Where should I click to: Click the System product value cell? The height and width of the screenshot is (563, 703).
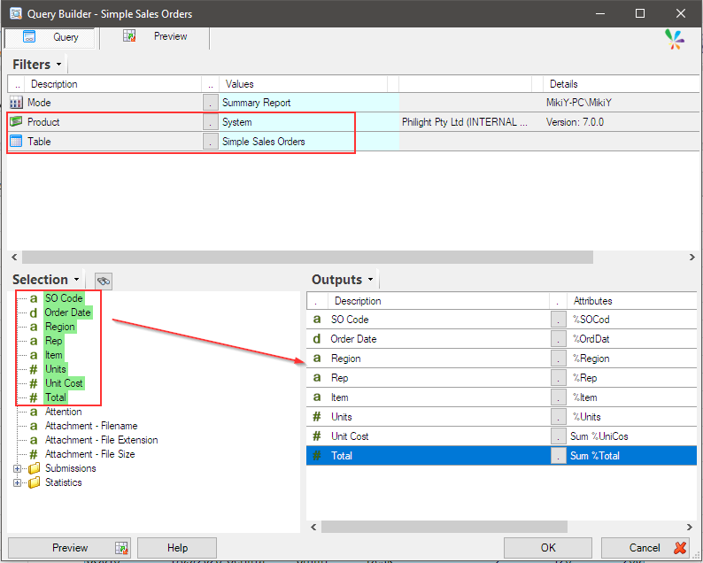pyautogui.click(x=309, y=122)
